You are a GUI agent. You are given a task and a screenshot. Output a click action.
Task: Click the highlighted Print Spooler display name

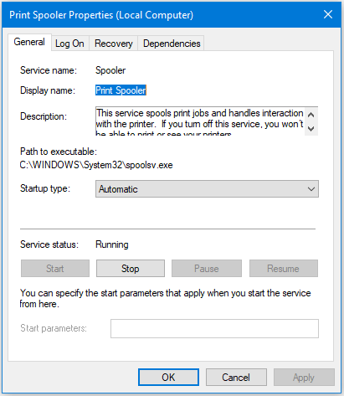pyautogui.click(x=121, y=90)
